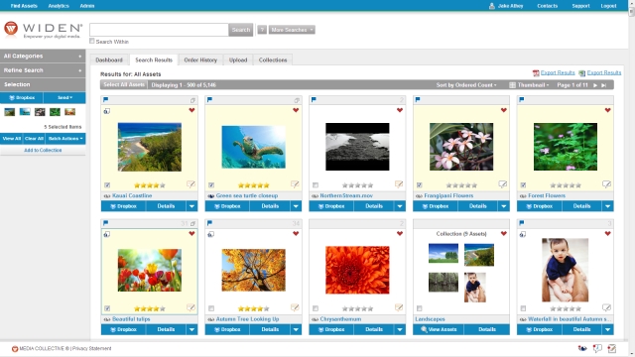Open the edit note icon on Green sea turtle
Screen dimensions: 635x357
pos(295,184)
